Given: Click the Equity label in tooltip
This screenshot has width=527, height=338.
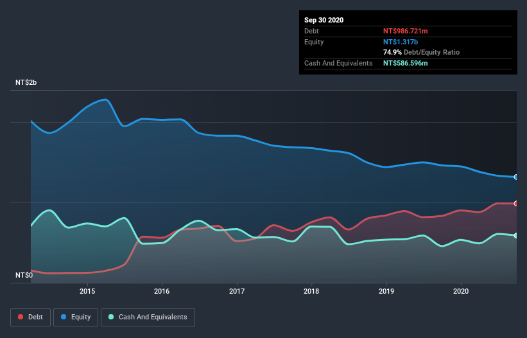Looking at the screenshot, I should point(314,42).
